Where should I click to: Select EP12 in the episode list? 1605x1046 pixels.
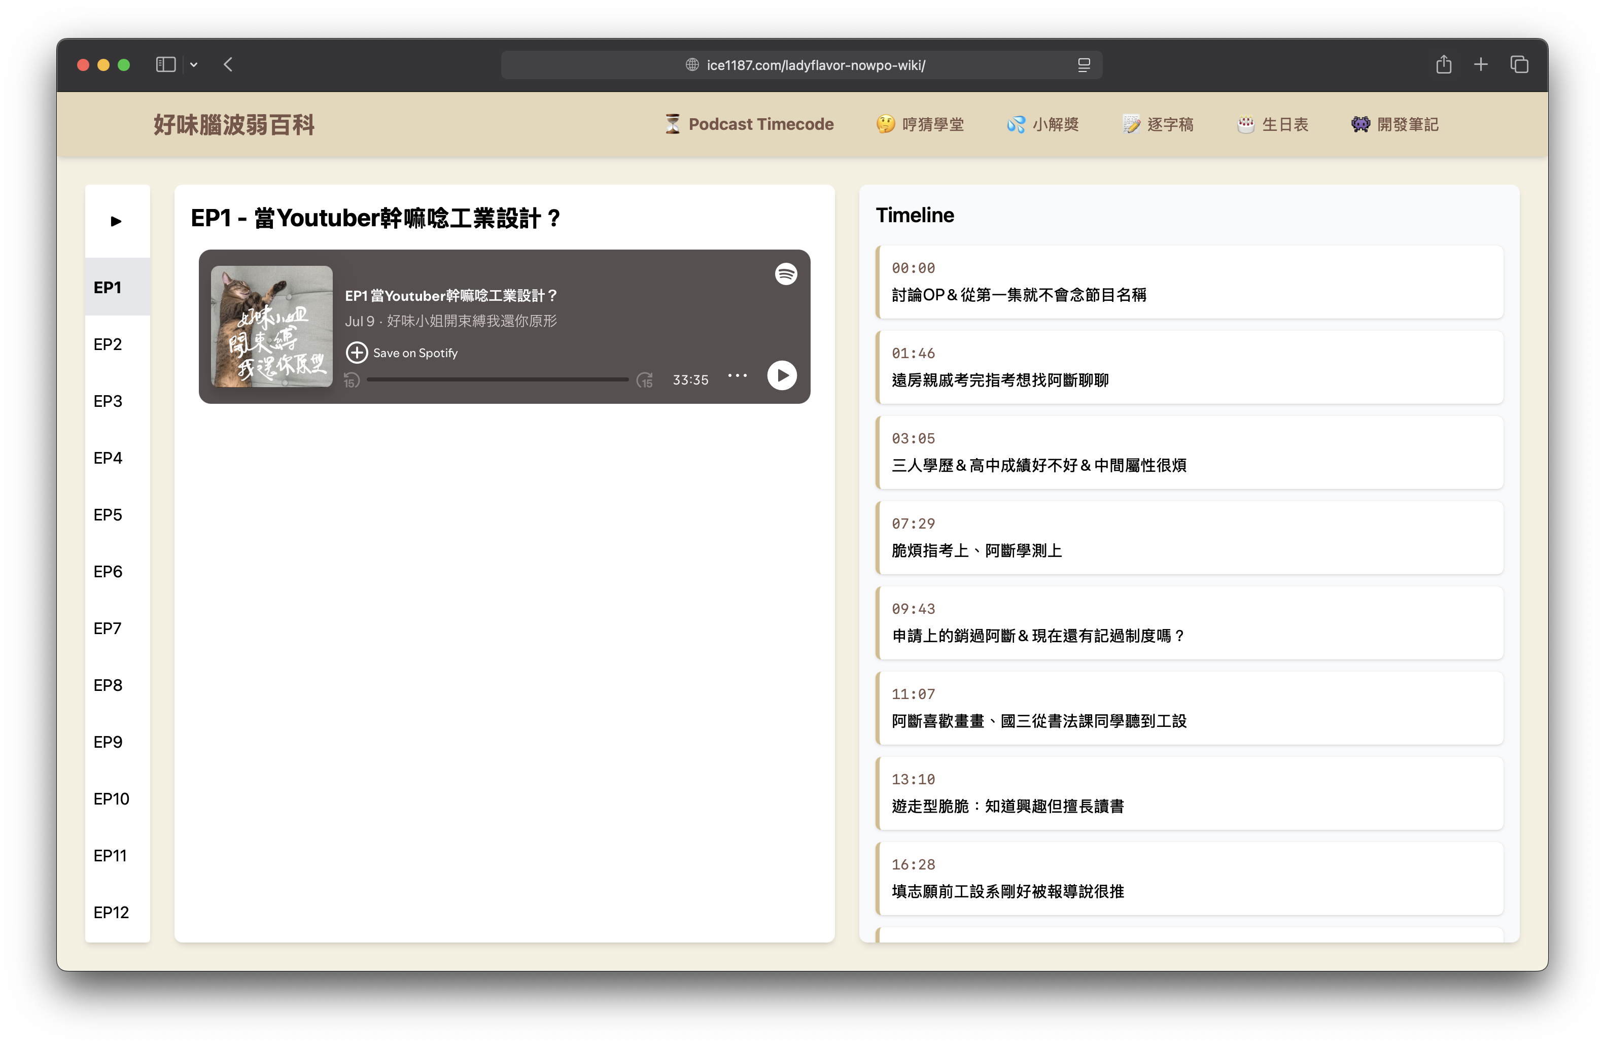click(117, 913)
